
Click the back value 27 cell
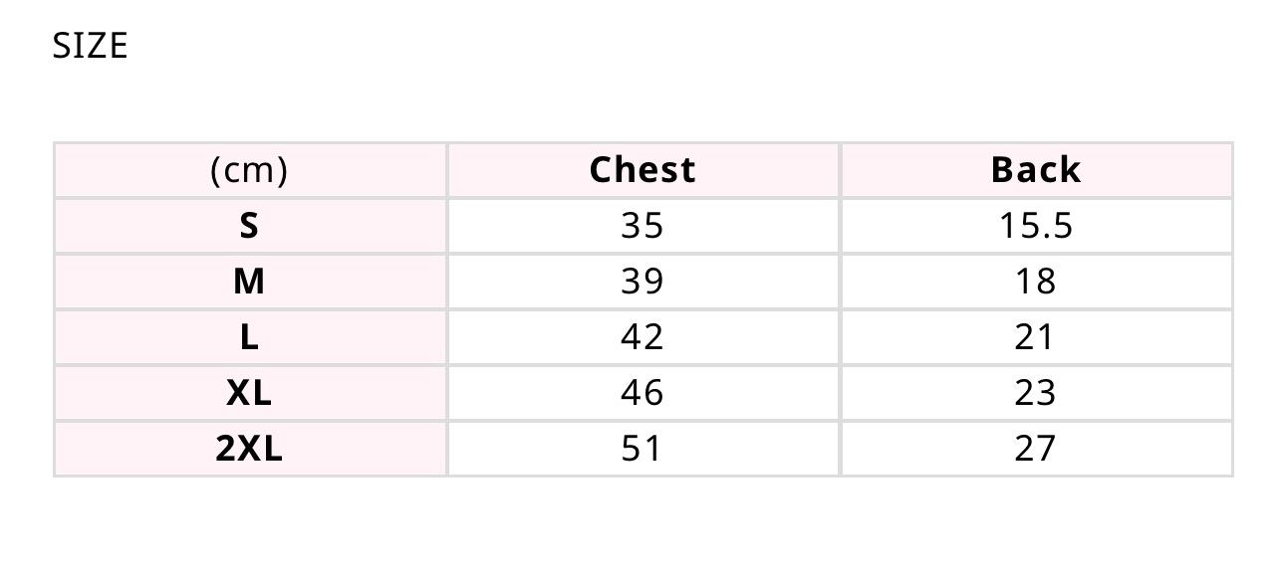1035,449
